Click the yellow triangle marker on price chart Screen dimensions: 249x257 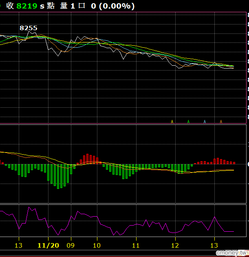[x=172, y=121]
